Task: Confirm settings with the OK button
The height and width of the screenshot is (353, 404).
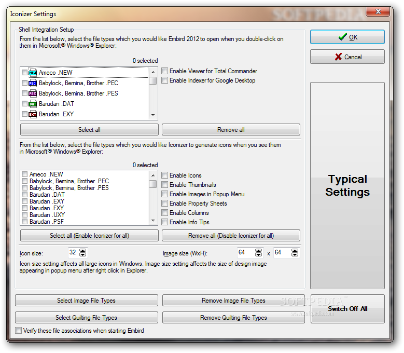Action: tap(347, 37)
